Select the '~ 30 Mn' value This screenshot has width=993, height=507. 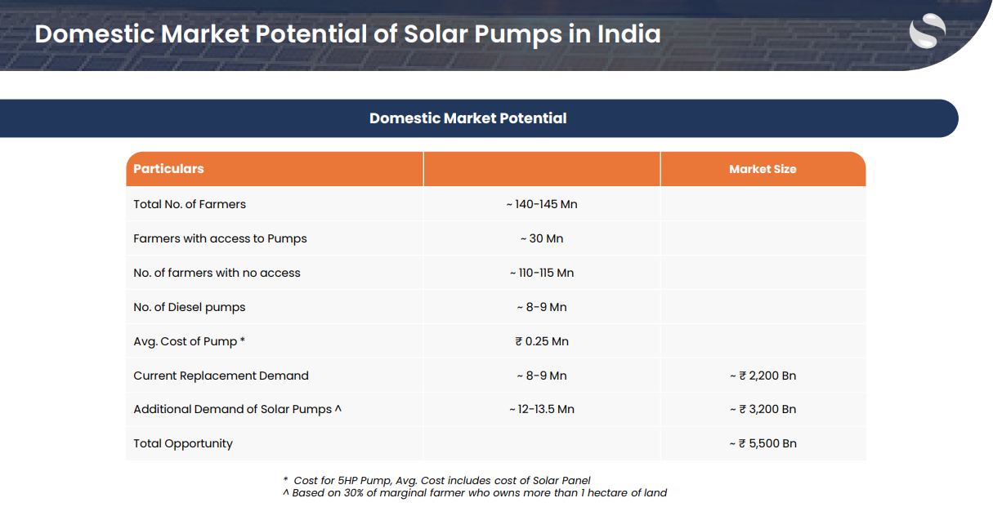point(542,238)
